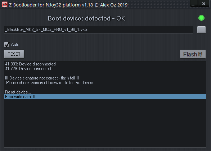Click the blank log line below Device connected

(105, 73)
